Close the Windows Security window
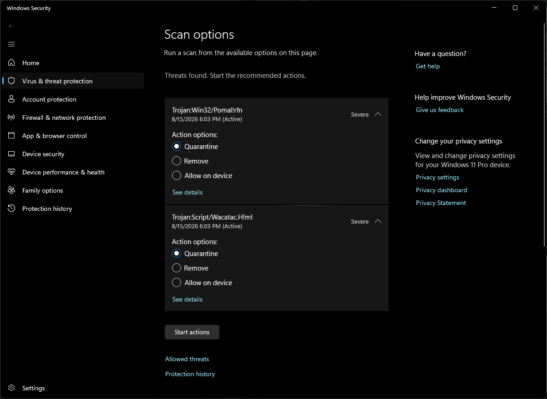 [536, 8]
